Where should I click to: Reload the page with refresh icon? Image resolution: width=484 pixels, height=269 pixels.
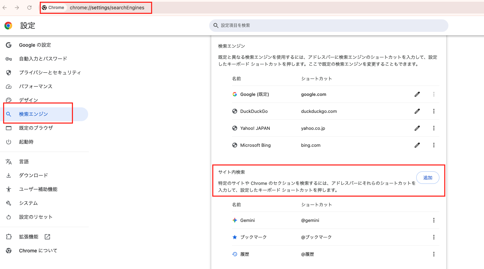[x=29, y=8]
